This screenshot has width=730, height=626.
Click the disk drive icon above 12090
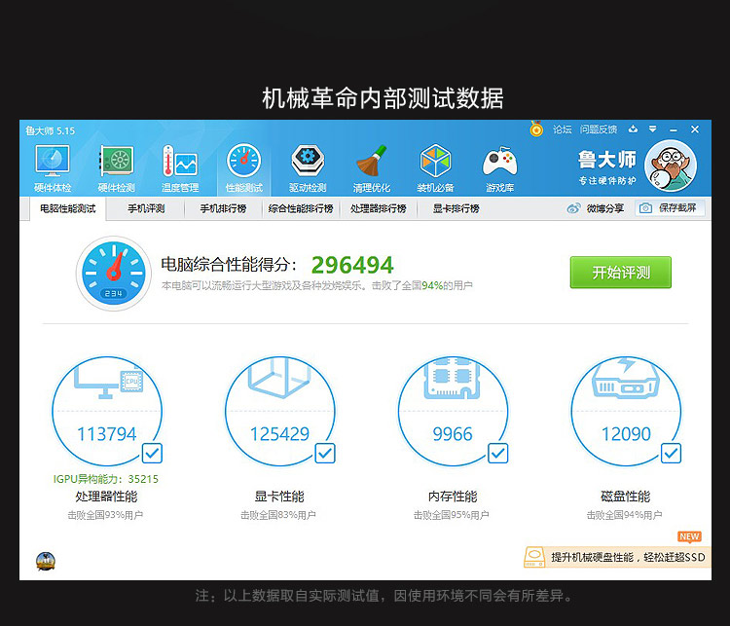pyautogui.click(x=626, y=378)
